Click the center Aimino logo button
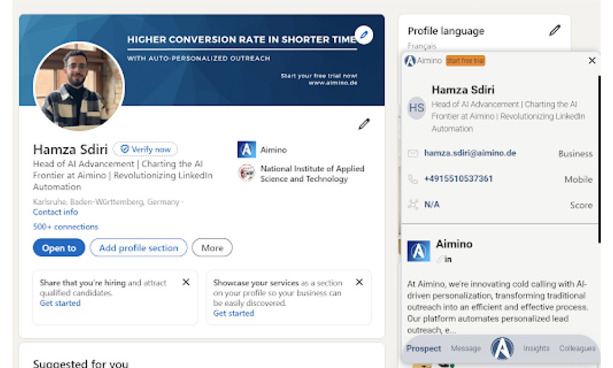The height and width of the screenshot is (368, 613). 502,348
